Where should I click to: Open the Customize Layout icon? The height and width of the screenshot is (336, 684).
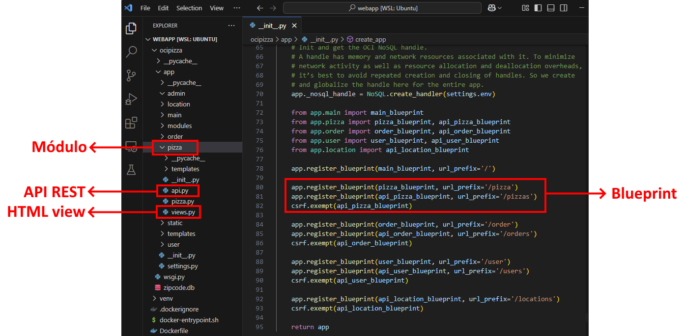coord(526,8)
